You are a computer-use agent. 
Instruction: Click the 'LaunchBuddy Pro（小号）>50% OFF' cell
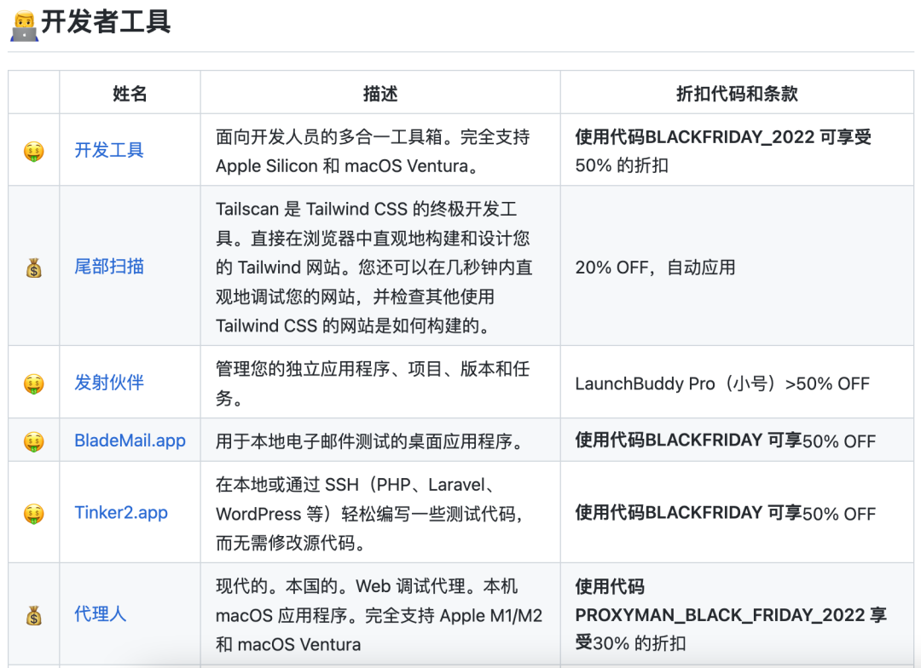click(x=722, y=383)
